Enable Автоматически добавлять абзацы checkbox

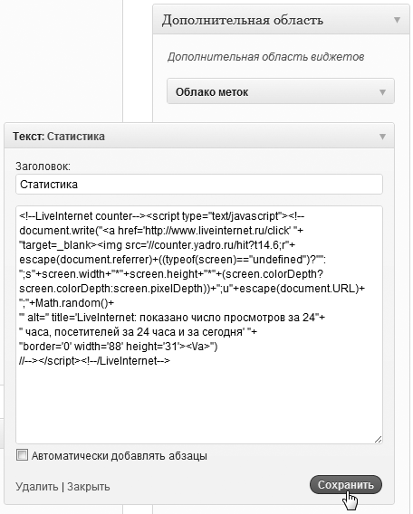tap(22, 455)
